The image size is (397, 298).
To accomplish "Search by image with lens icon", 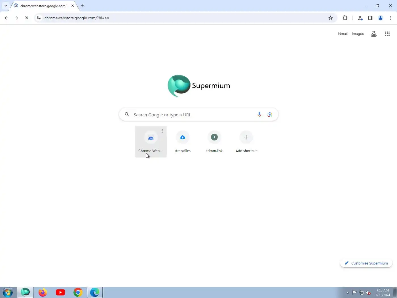I will pos(270,114).
